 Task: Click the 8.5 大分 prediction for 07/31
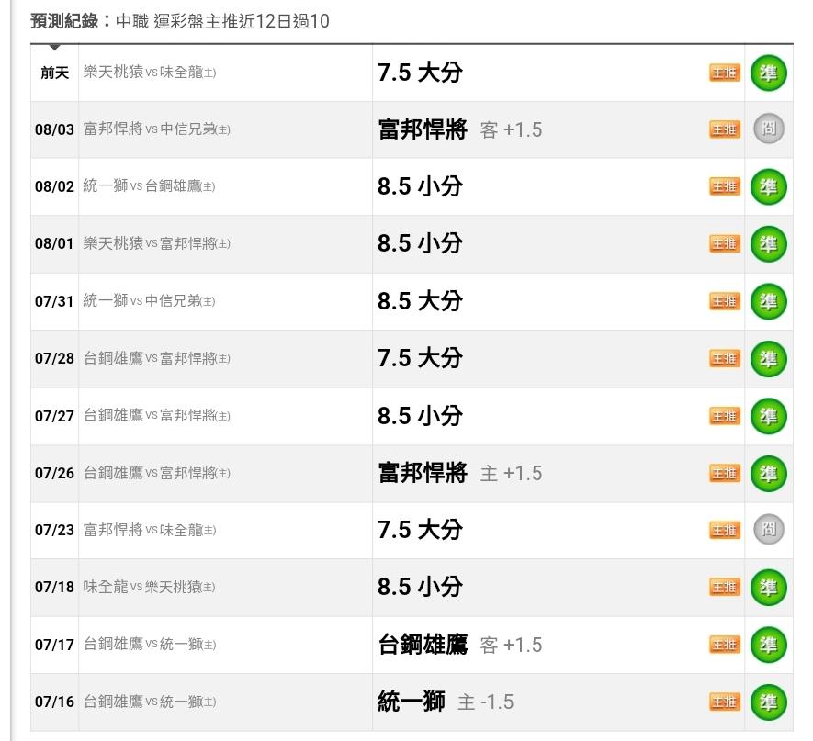(x=420, y=301)
